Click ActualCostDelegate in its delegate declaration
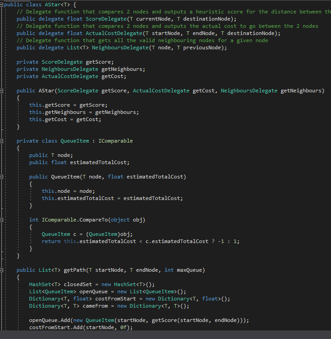This screenshot has height=339, width=331. coord(114,33)
